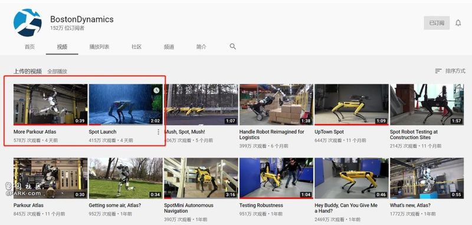The width and height of the screenshot is (472, 225).
Task: Switch to the 频道 tab
Action: 169,47
